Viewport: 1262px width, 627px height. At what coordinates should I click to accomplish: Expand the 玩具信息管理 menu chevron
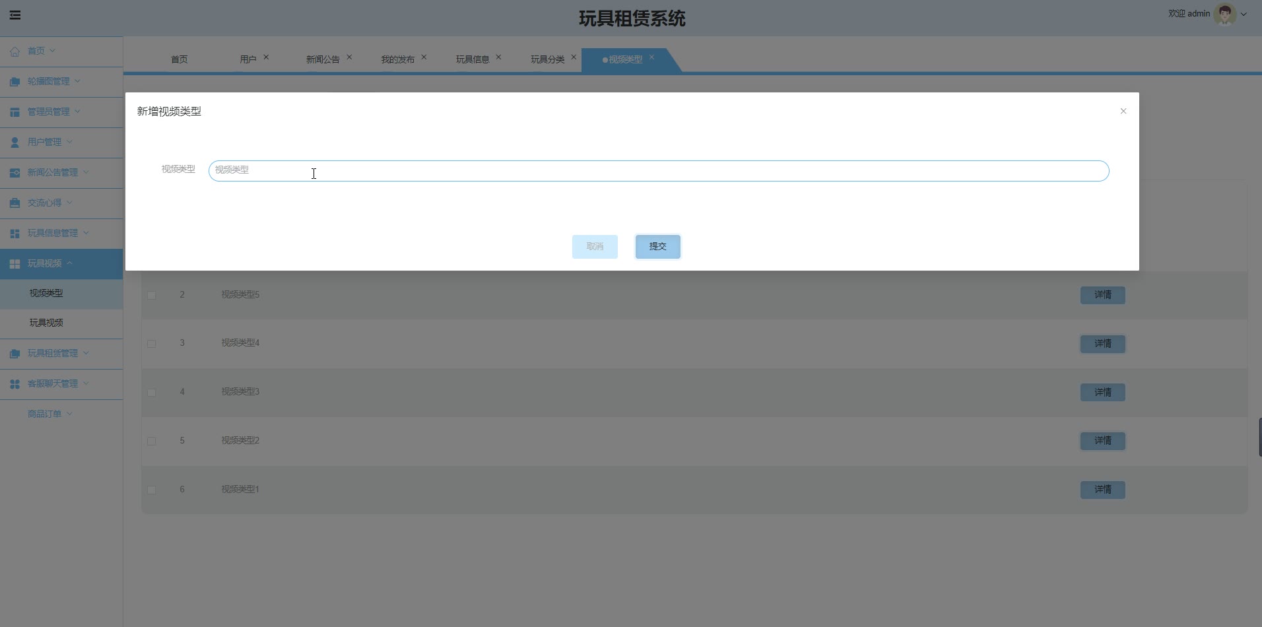click(86, 233)
